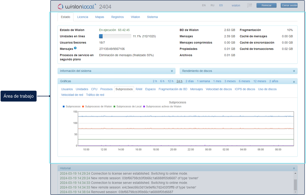
Task: Show the Procesos graph
Action: point(106,89)
